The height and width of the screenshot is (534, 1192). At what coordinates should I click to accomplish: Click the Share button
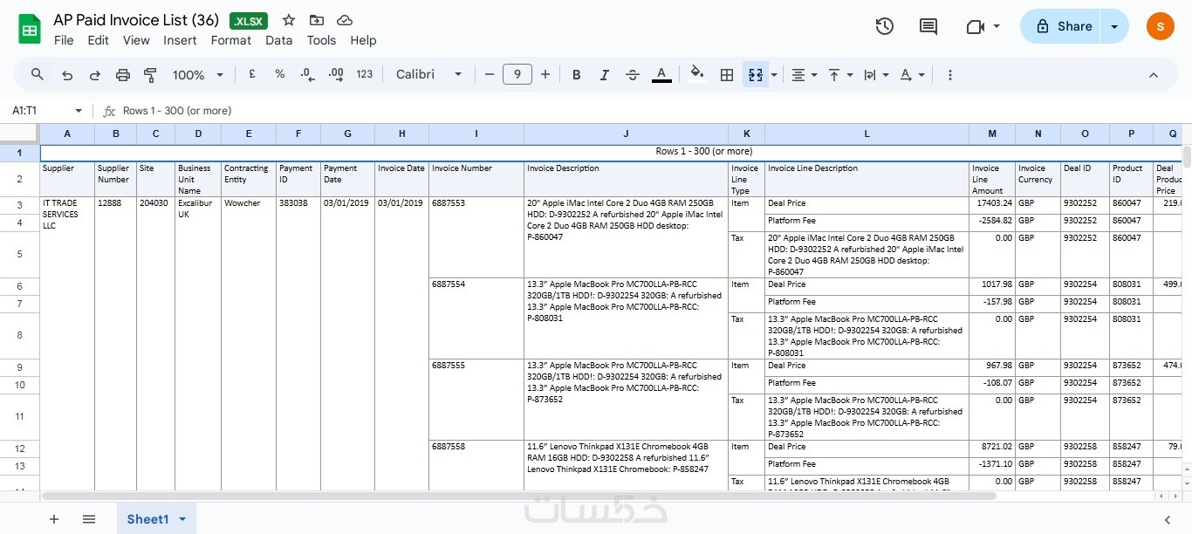coord(1061,26)
